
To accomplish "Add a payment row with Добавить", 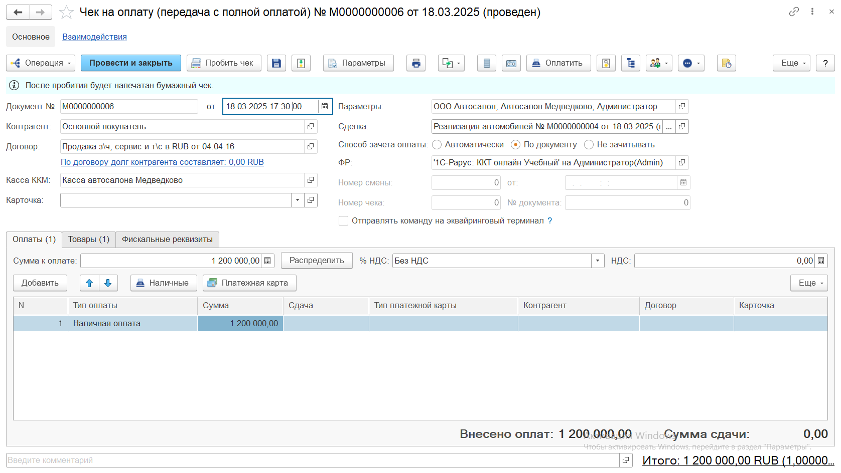I will coord(40,283).
